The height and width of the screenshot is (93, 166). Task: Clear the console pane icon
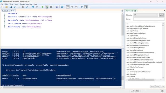coord(27,7)
